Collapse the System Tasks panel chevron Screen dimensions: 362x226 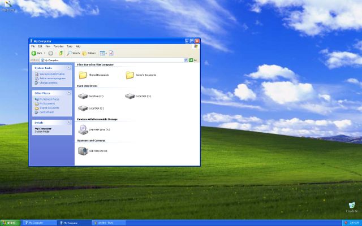(x=69, y=68)
